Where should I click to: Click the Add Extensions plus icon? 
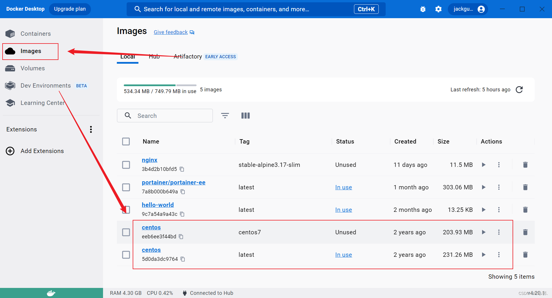pyautogui.click(x=10, y=151)
